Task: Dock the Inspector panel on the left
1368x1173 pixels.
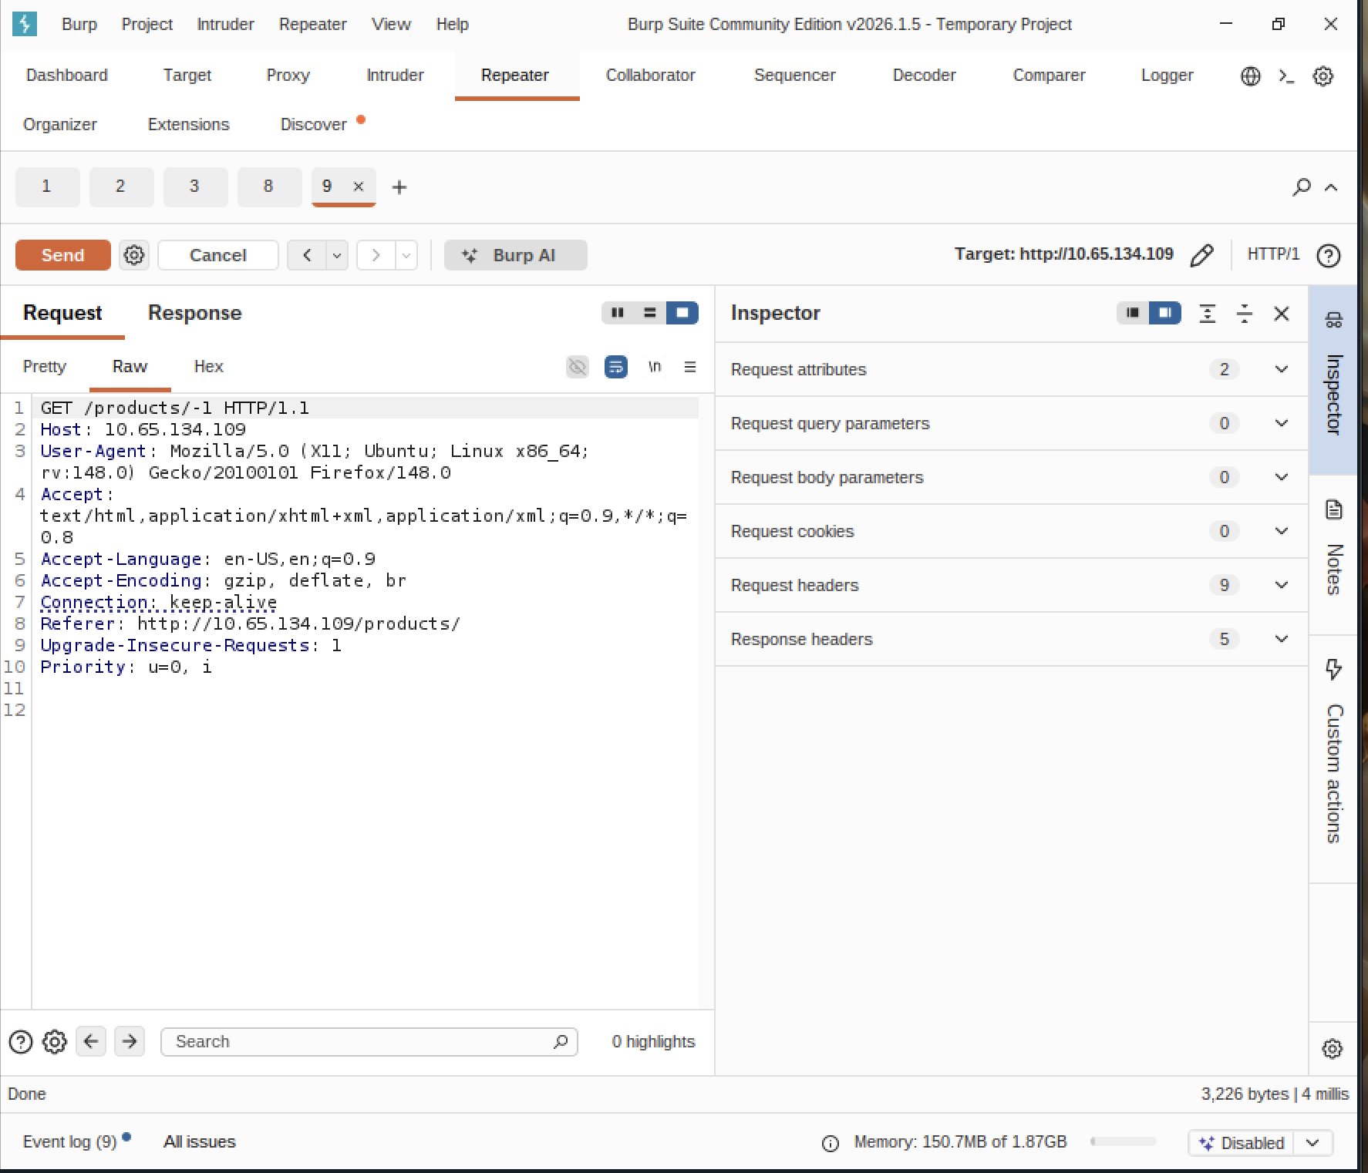Action: (x=1133, y=313)
